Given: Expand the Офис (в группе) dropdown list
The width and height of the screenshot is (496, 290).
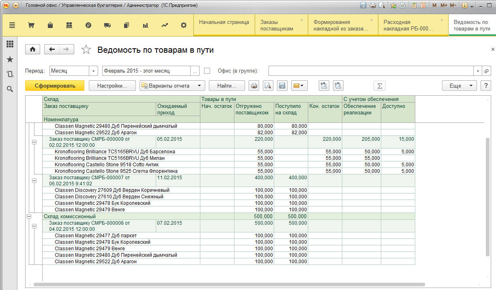Looking at the screenshot, I should point(478,71).
